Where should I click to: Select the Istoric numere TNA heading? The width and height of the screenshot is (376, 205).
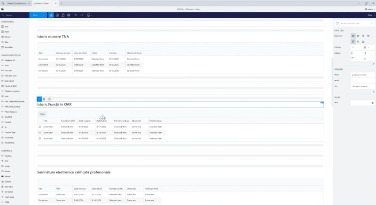click(x=53, y=37)
